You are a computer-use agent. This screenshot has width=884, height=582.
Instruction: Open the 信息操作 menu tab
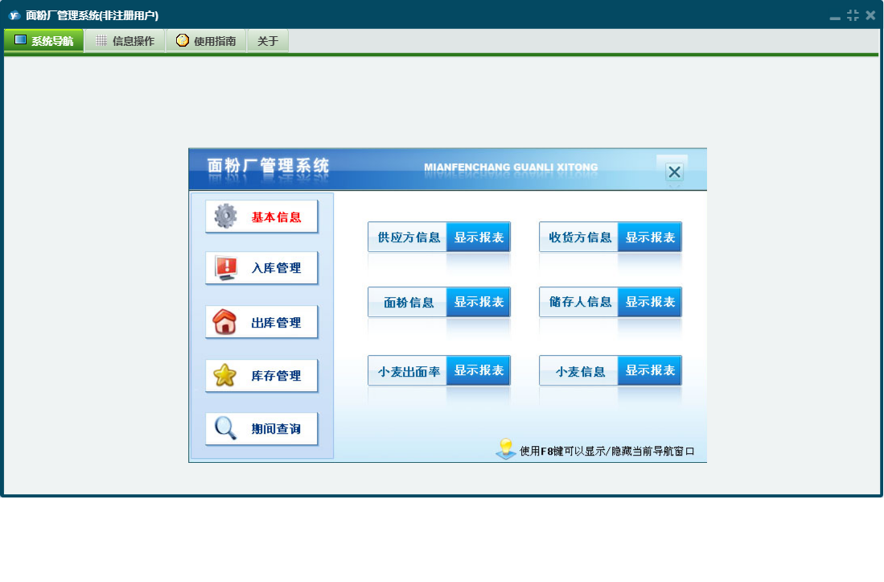tap(125, 40)
